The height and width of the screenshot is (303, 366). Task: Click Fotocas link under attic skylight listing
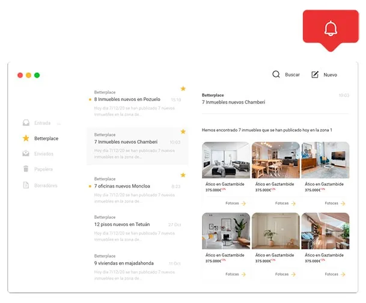point(332,274)
